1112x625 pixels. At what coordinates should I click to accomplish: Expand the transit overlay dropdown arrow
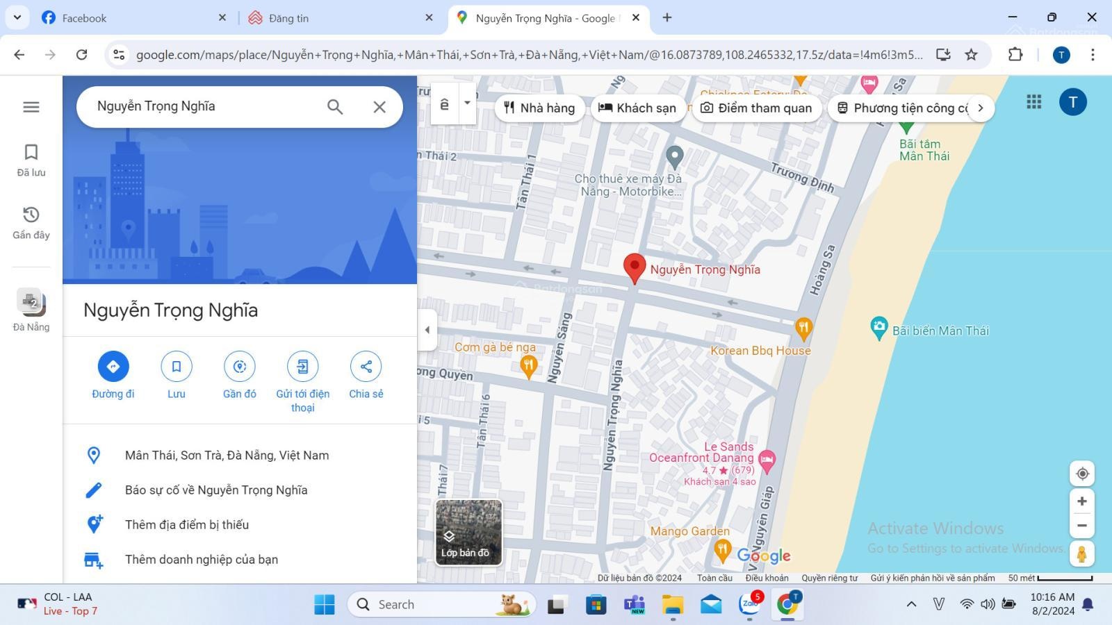[467, 103]
